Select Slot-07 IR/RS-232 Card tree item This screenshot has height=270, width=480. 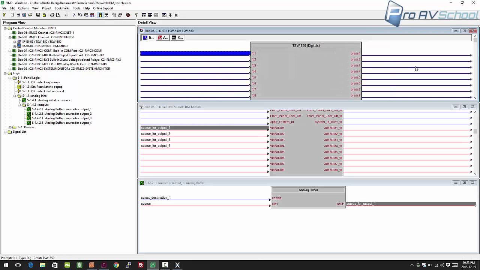click(62, 64)
